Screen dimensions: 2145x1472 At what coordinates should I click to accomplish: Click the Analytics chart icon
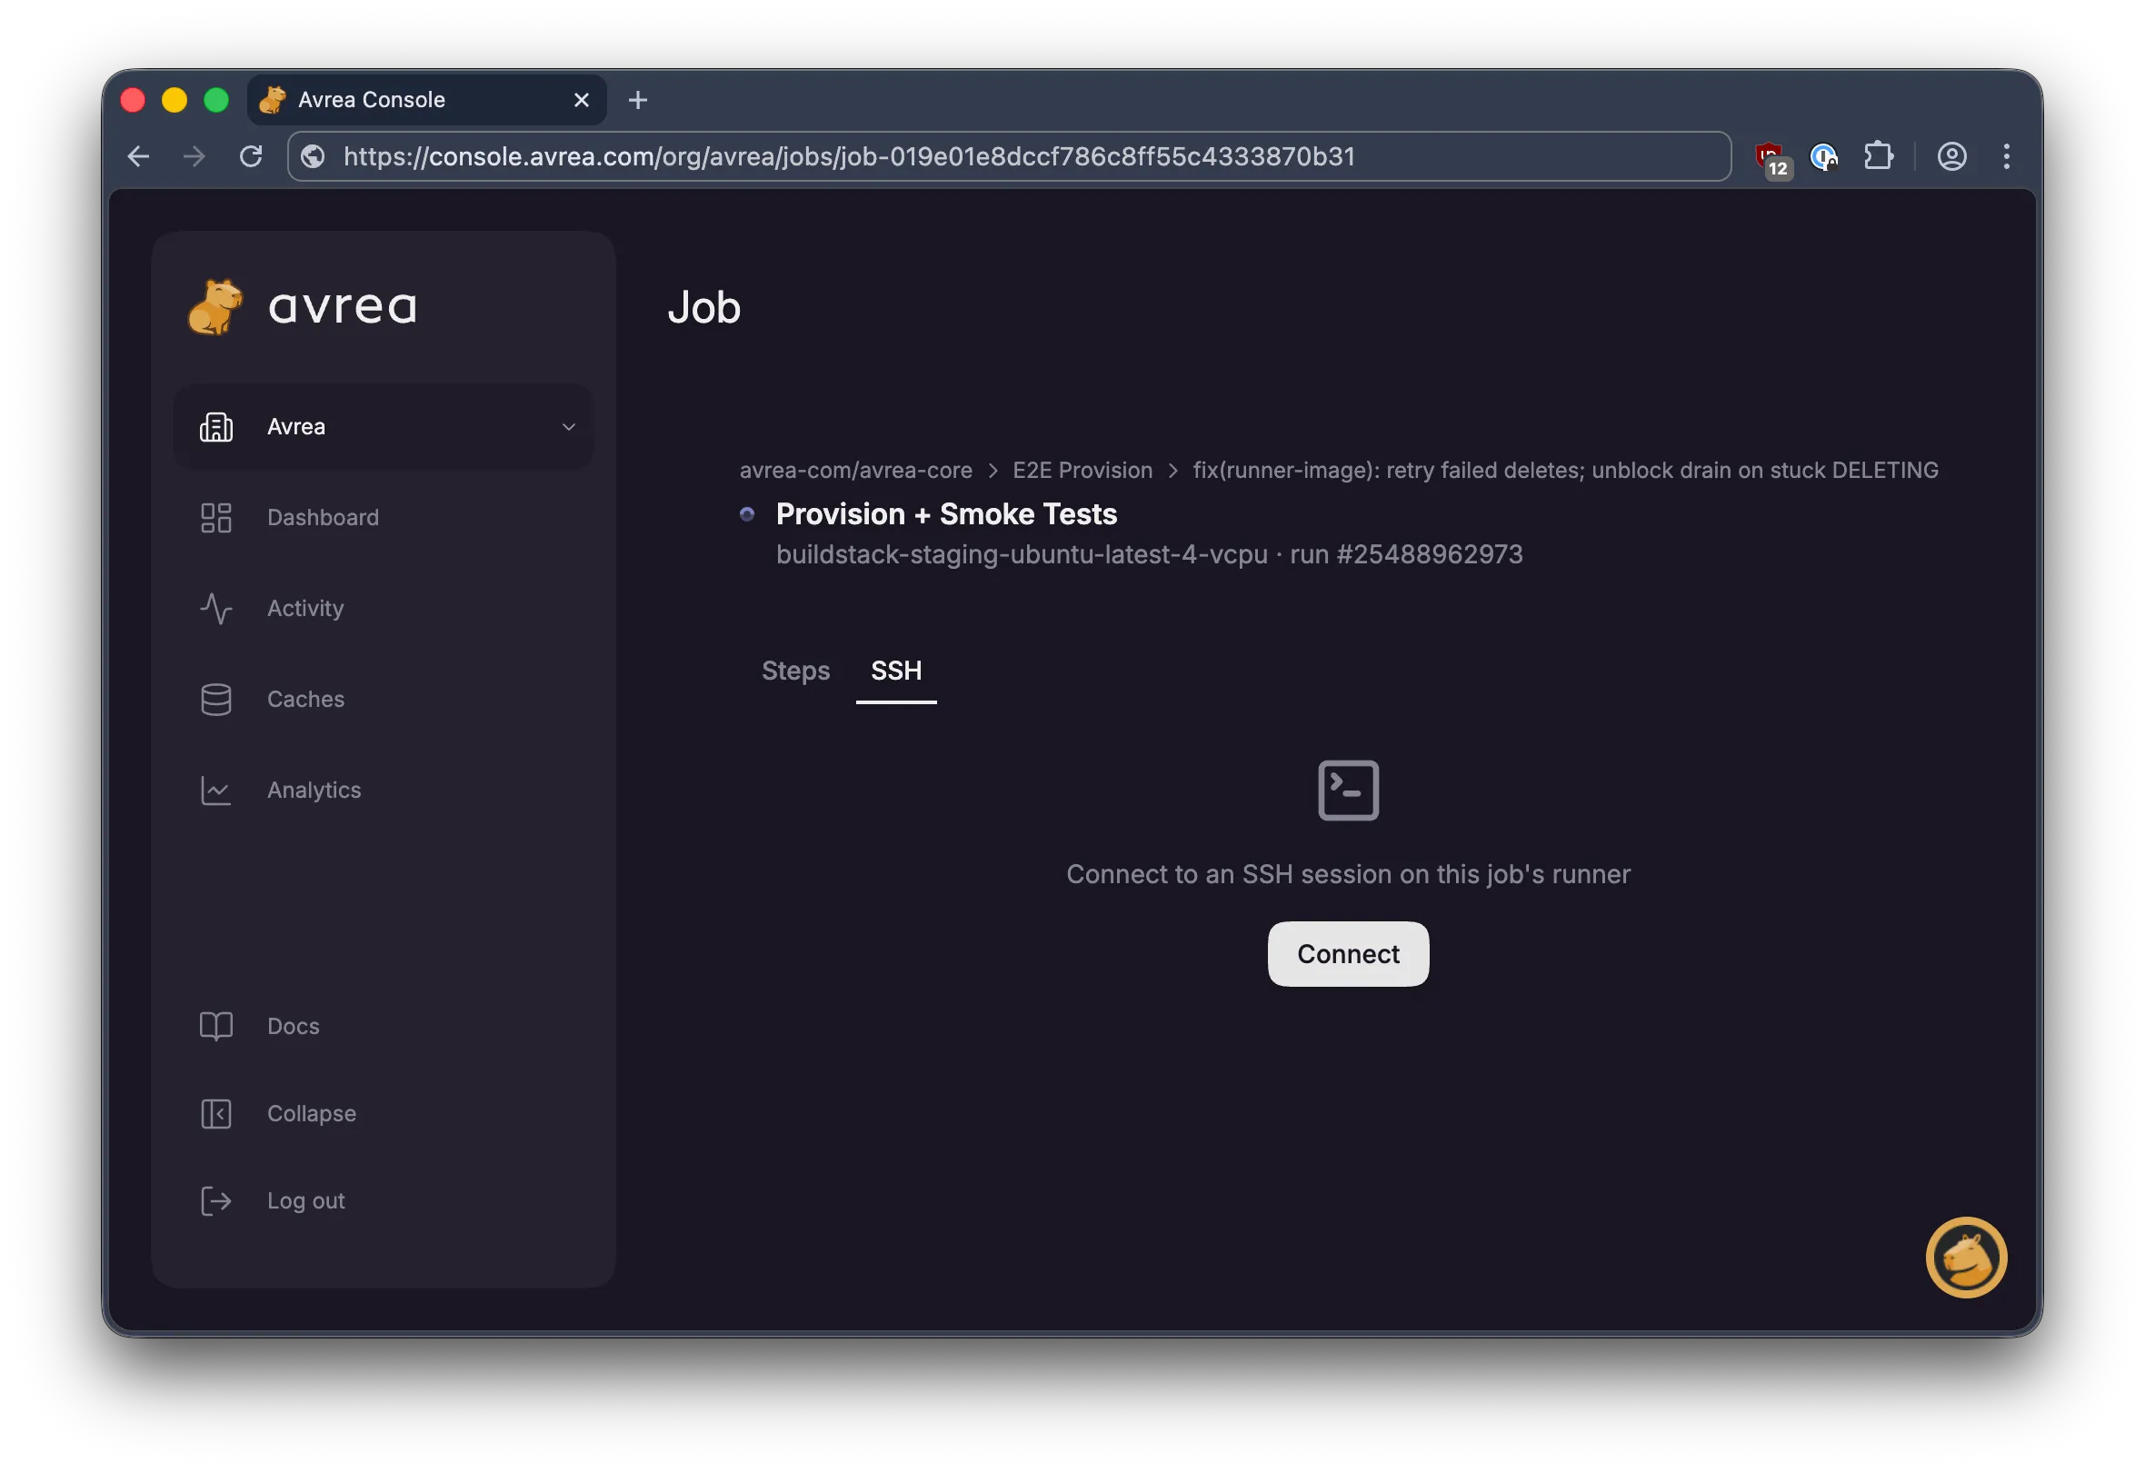click(216, 790)
